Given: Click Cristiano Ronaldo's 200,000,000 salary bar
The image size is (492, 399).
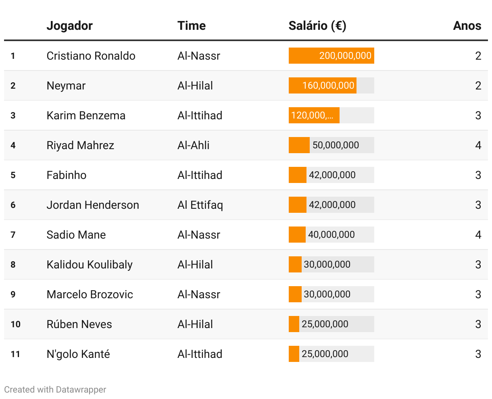Looking at the screenshot, I should pyautogui.click(x=331, y=56).
